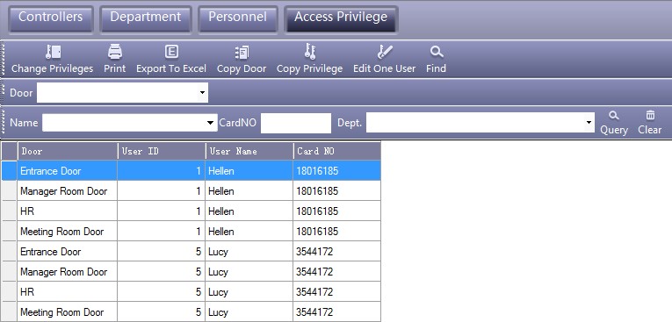Image resolution: width=672 pixels, height=322 pixels.
Task: Switch to the Controllers tab
Action: 51,19
